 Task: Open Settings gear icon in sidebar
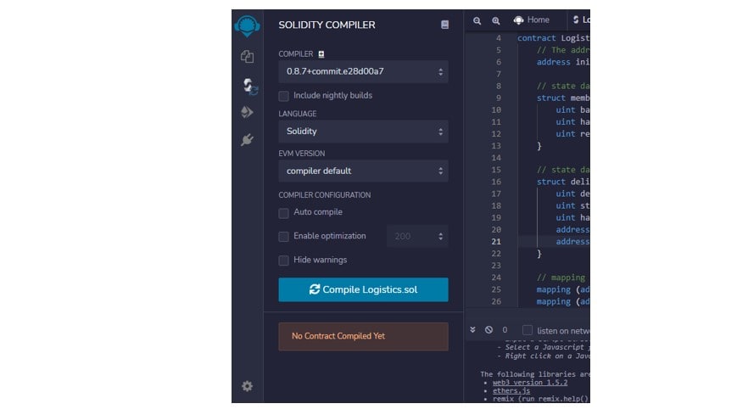coord(248,386)
